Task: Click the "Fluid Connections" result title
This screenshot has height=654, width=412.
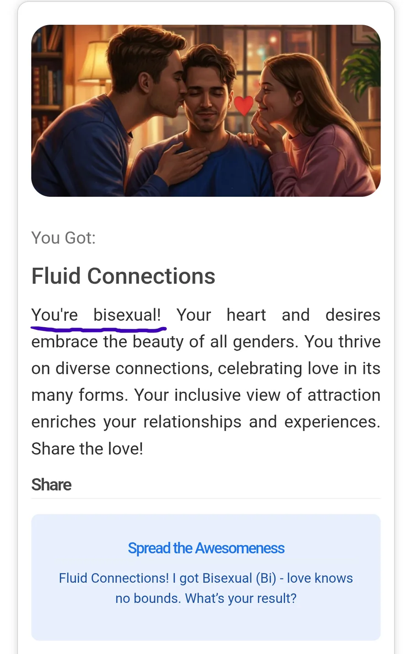Action: click(x=123, y=276)
